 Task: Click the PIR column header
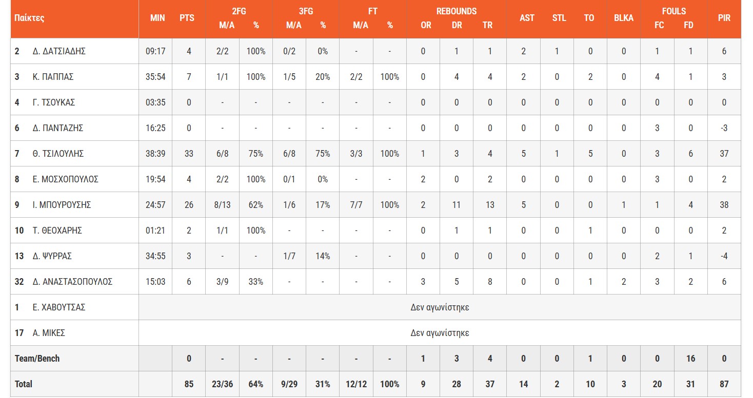coord(724,18)
